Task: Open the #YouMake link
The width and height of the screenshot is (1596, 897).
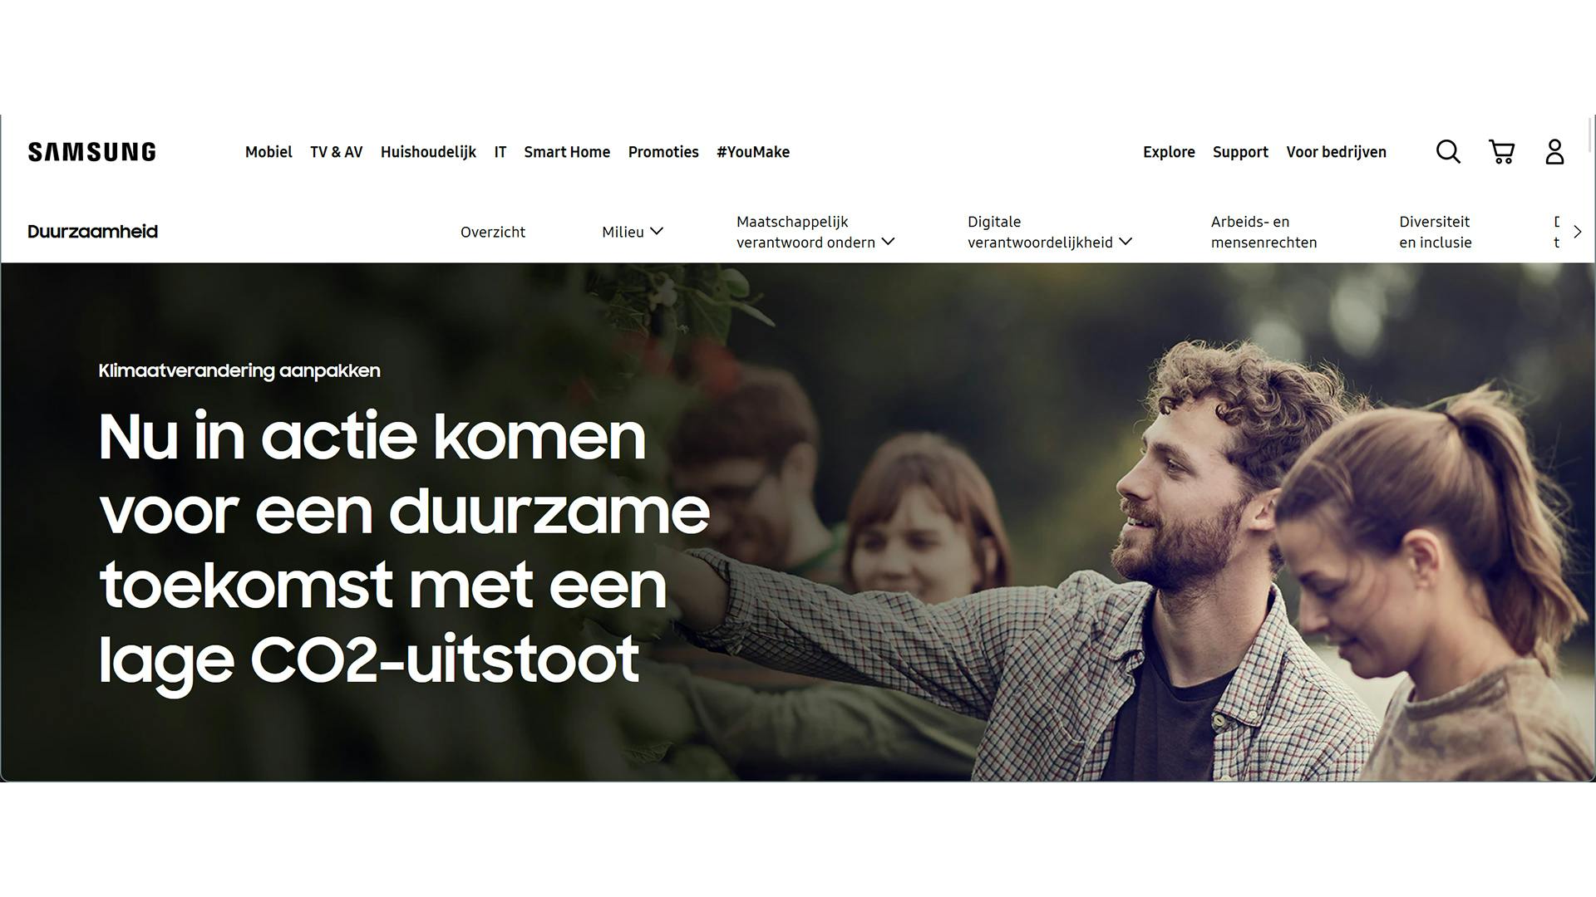Action: (753, 152)
